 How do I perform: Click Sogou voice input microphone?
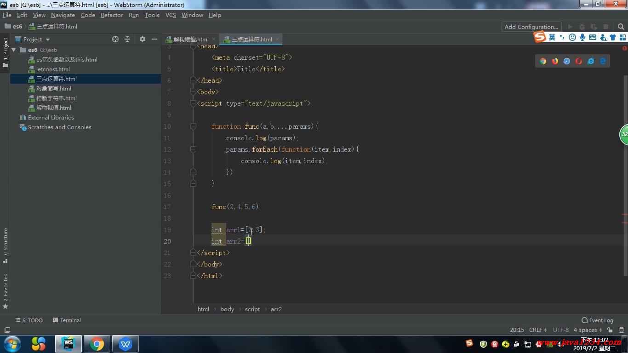[x=582, y=37]
